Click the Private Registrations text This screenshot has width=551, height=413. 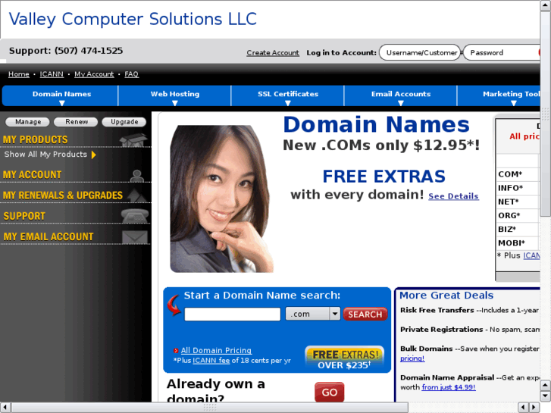click(442, 330)
